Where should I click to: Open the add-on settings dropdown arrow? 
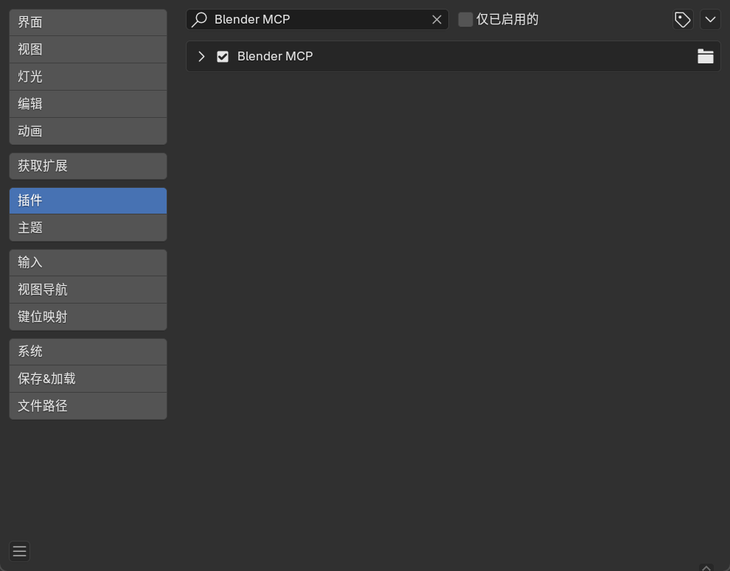(710, 20)
